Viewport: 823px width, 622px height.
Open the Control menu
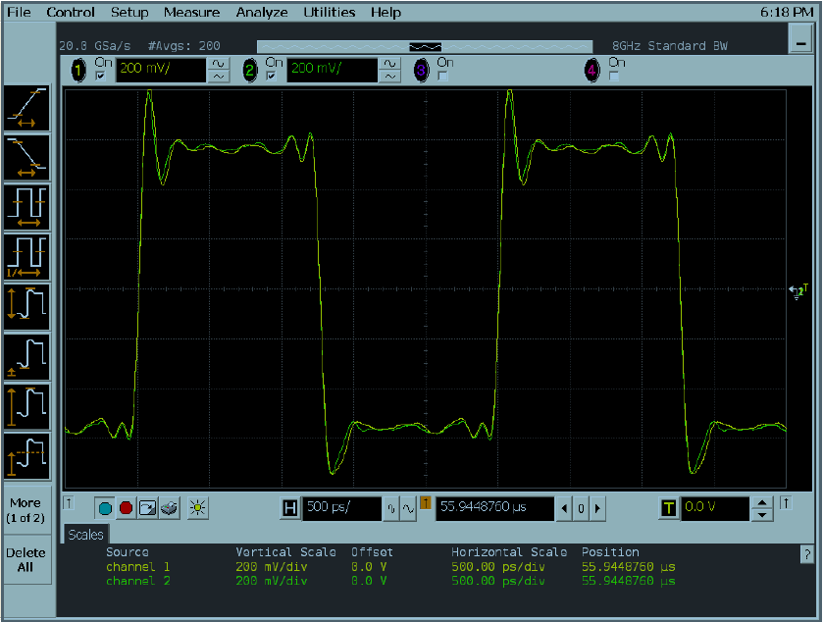click(71, 12)
